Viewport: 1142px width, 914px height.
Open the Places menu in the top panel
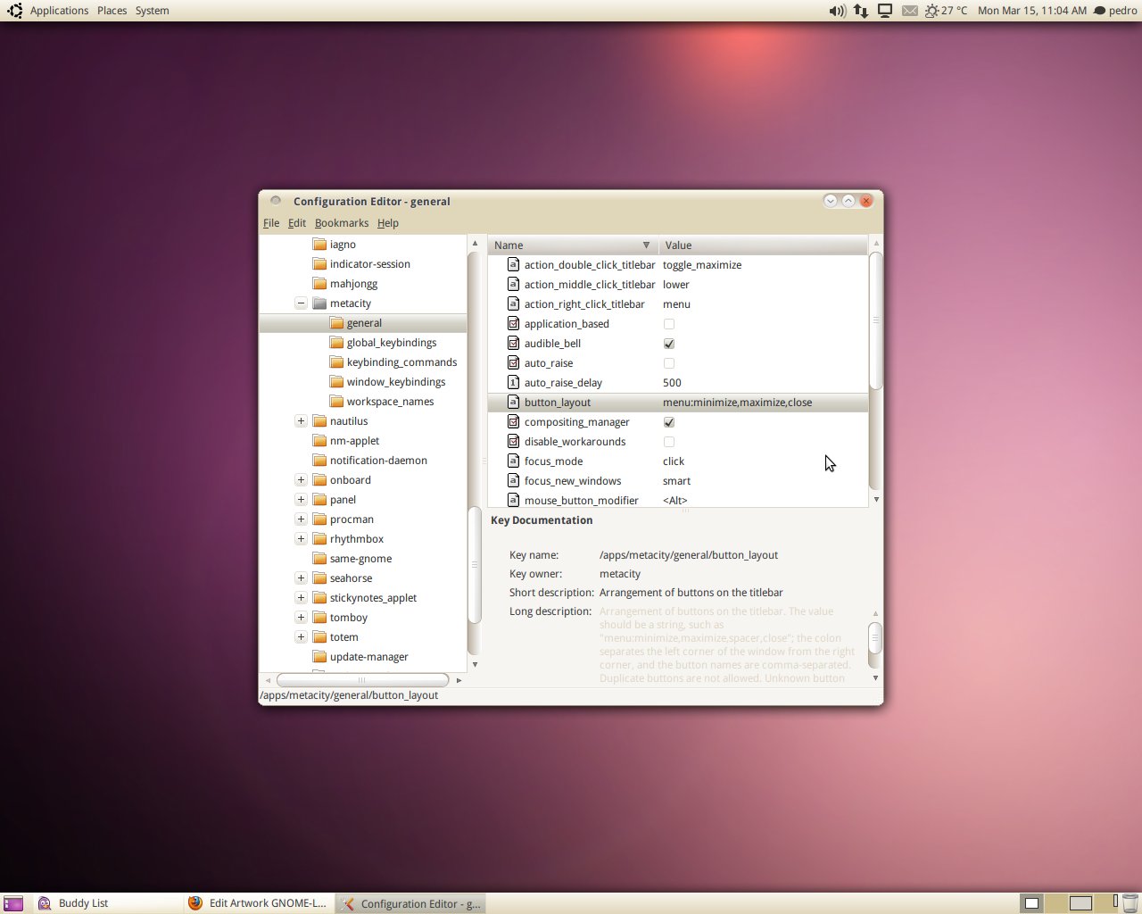[x=112, y=11]
